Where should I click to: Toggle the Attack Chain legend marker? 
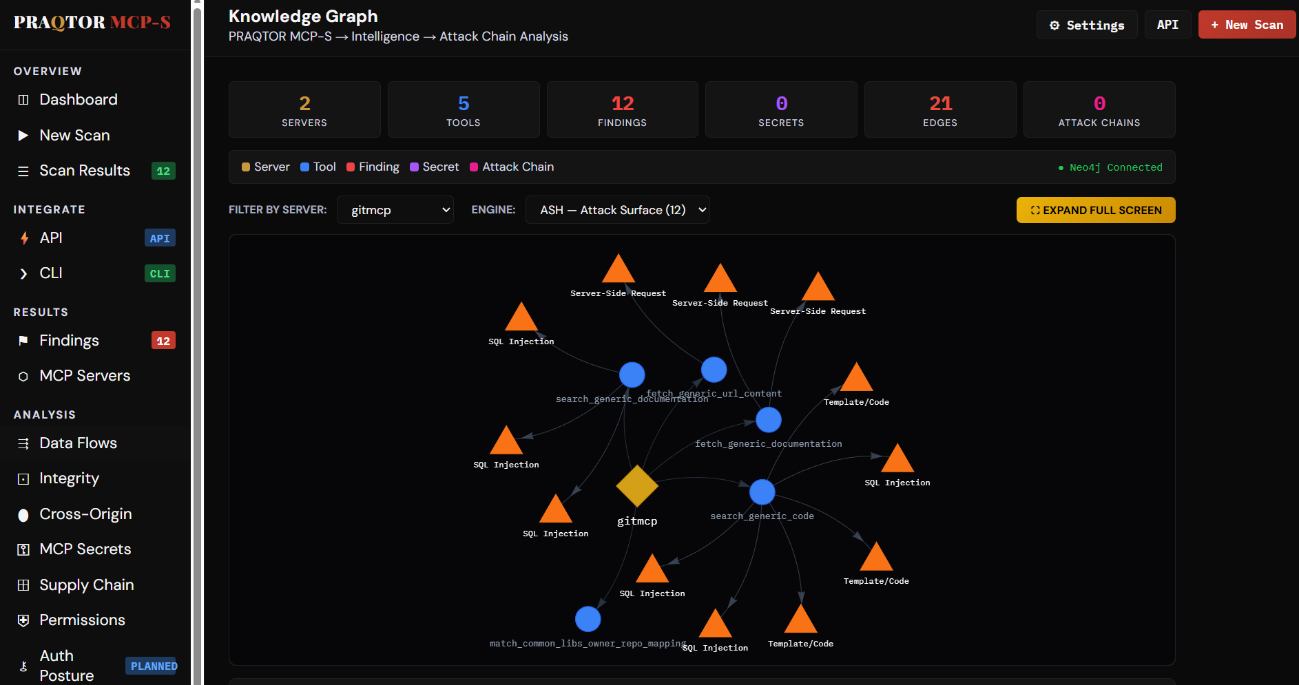click(473, 167)
